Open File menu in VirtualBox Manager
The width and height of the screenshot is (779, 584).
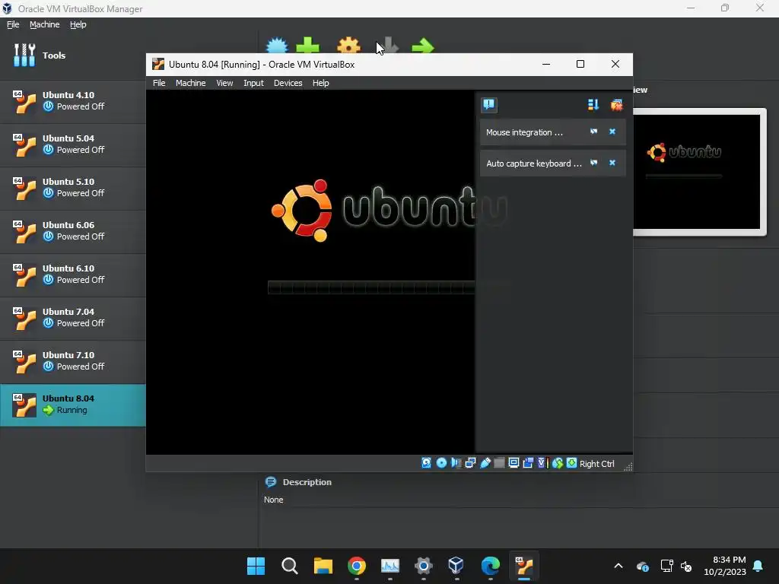[x=13, y=24]
